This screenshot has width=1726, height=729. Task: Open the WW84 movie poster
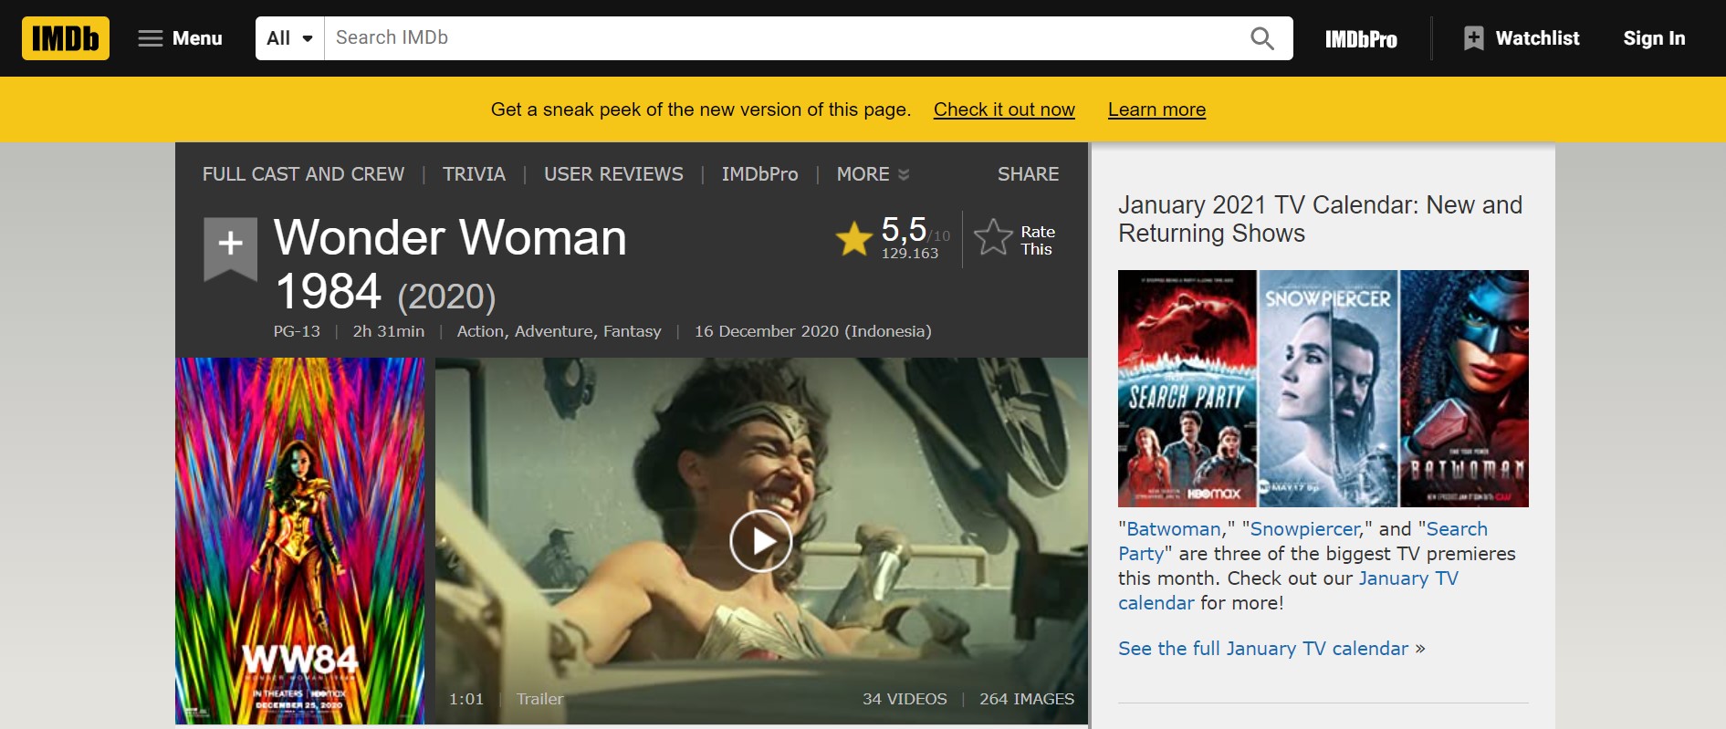pos(299,541)
